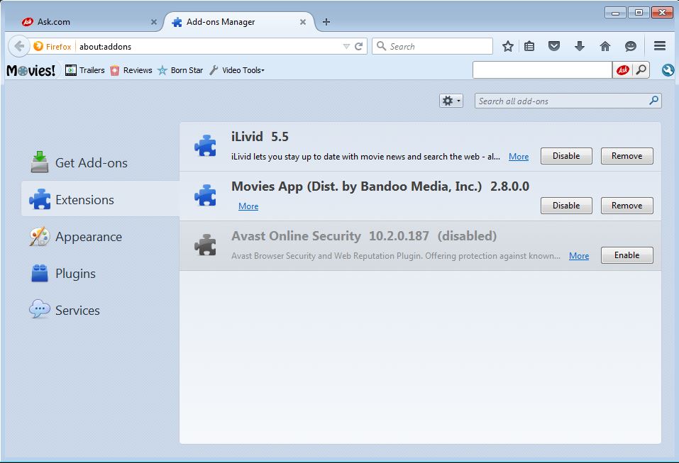Reload the page with the refresh icon

tap(358, 46)
